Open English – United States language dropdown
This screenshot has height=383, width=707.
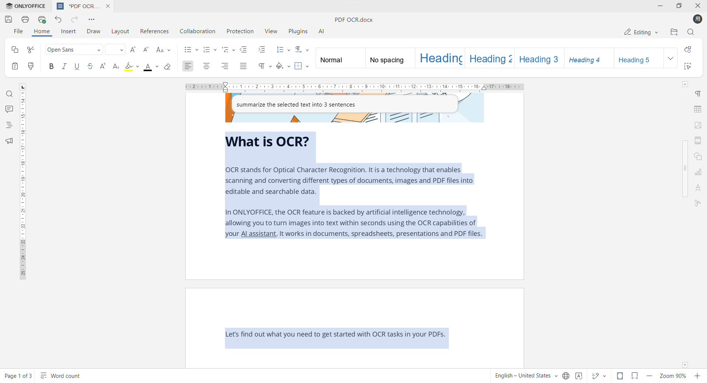pyautogui.click(x=526, y=376)
